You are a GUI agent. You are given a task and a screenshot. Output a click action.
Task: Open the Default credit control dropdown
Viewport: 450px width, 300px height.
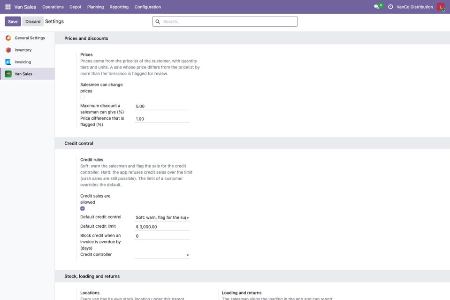tap(162, 218)
